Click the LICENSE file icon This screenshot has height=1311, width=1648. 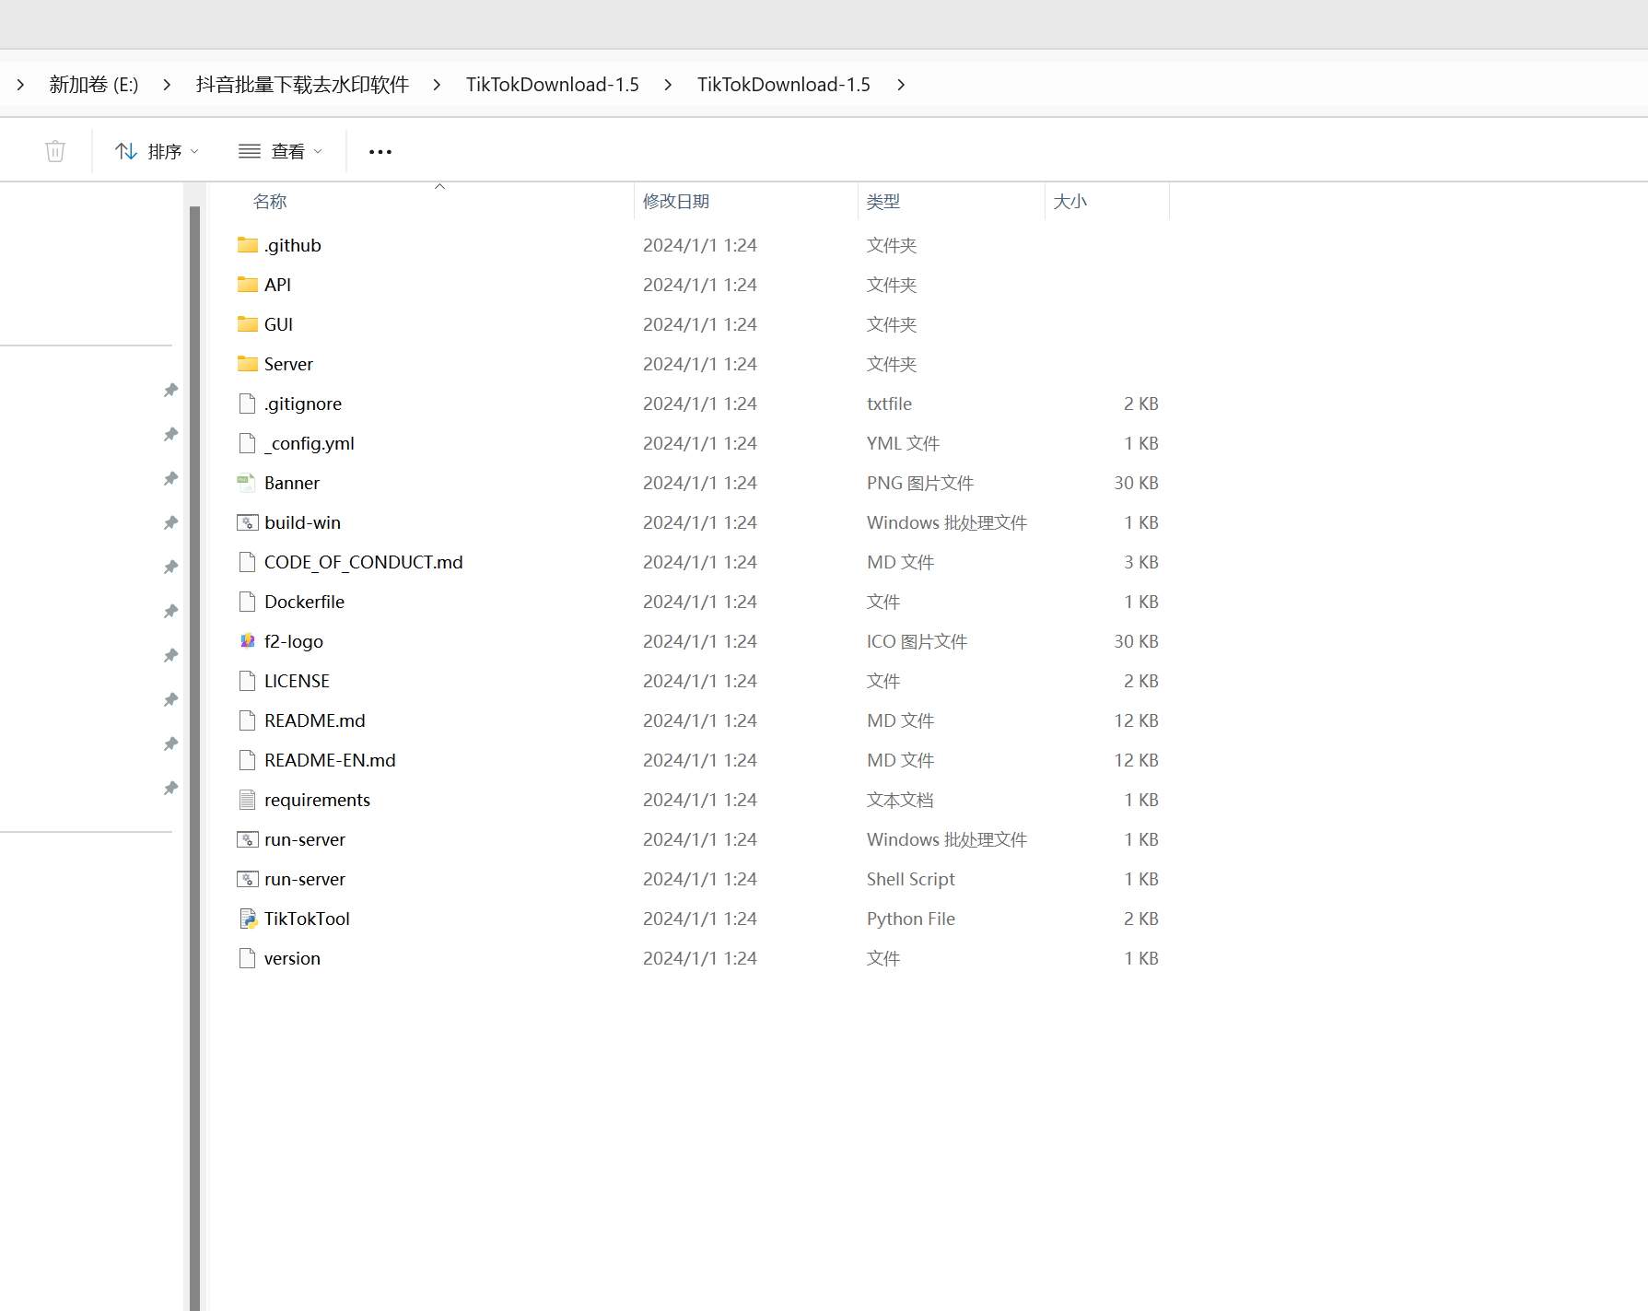click(247, 681)
